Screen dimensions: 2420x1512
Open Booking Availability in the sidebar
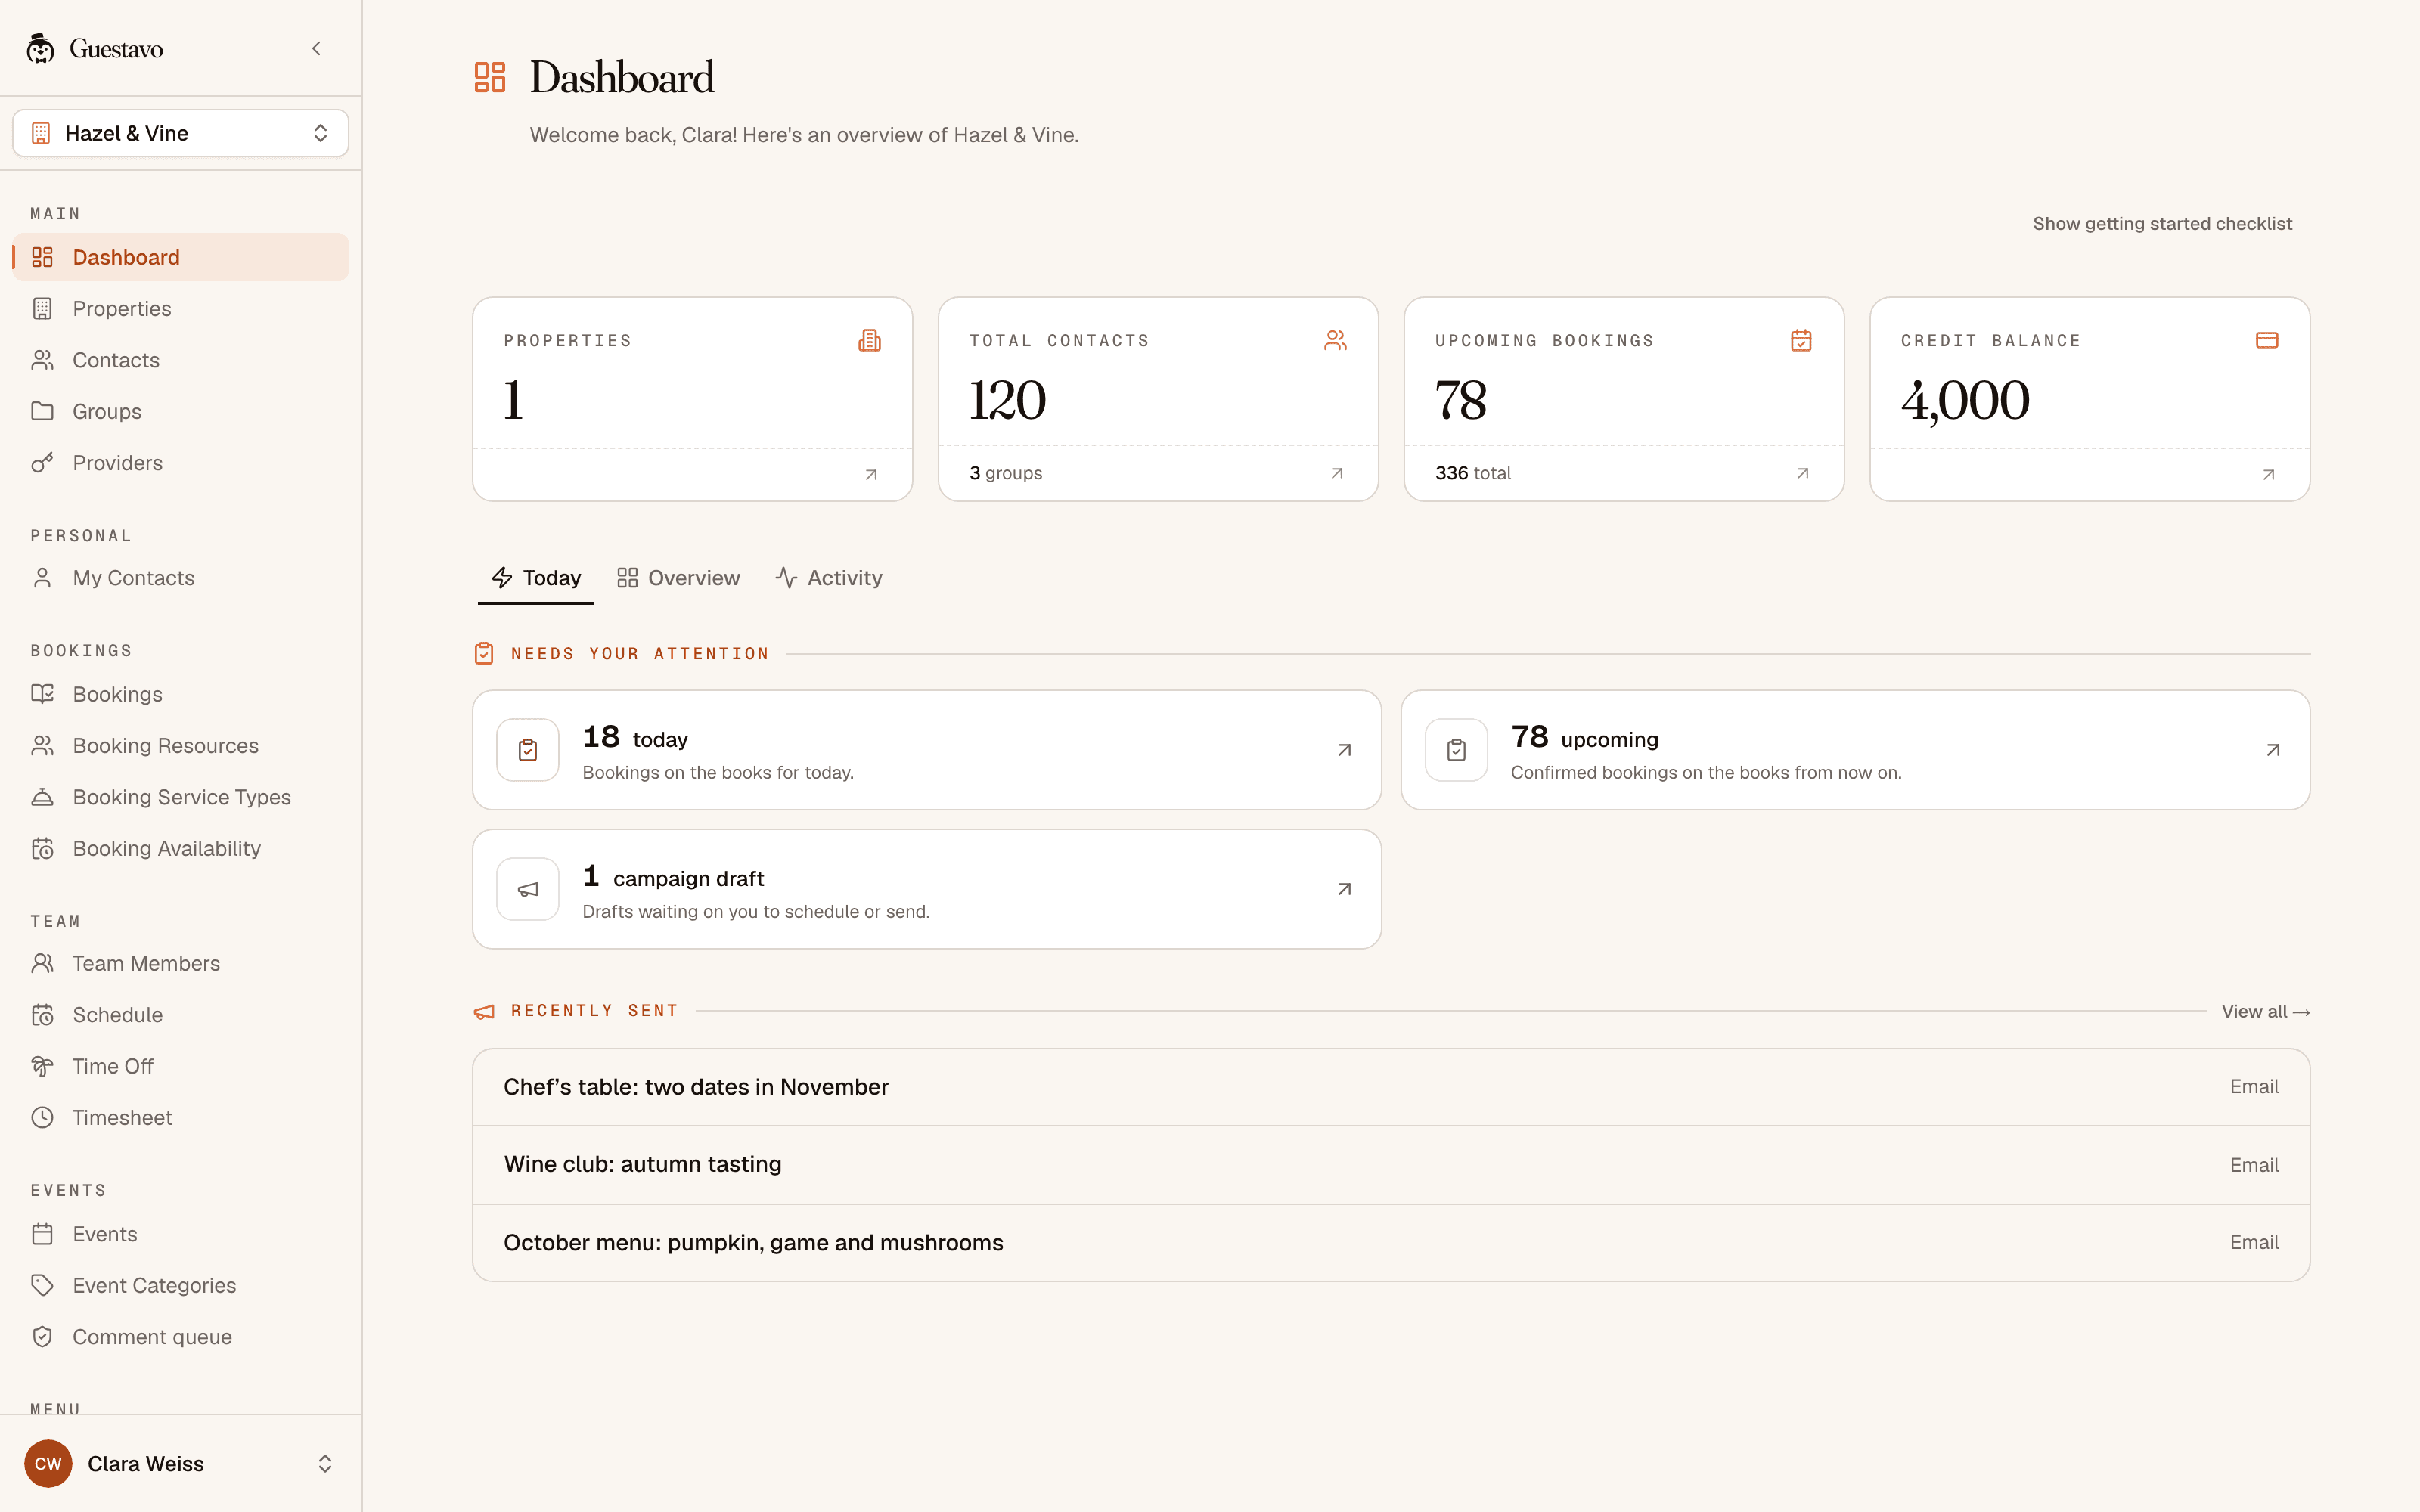[180, 848]
